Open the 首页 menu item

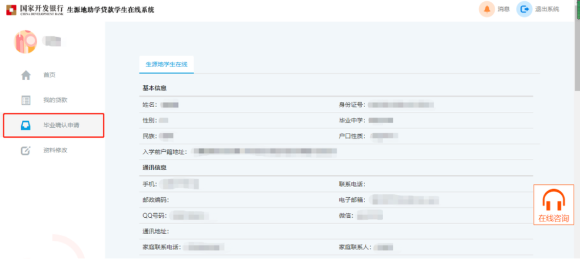point(49,75)
